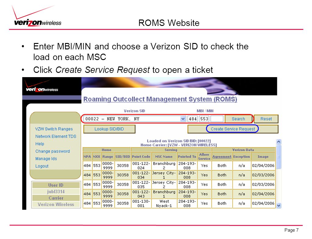Click the MBI / MIN field label
The width and height of the screenshot is (312, 239).
click(x=205, y=111)
